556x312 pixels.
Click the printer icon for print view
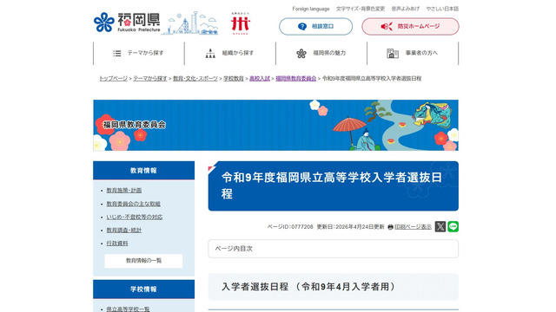pyautogui.click(x=390, y=227)
